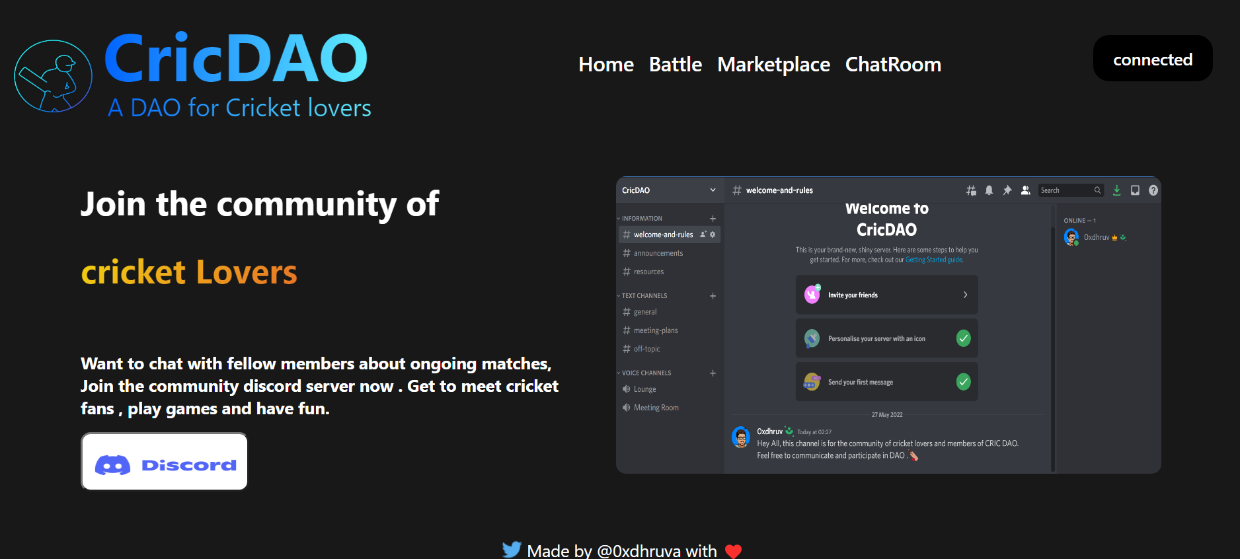
Task: Click the '@0xdhruva' footer credit text
Action: (639, 550)
